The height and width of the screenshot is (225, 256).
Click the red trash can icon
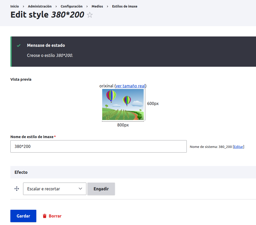[x=45, y=216]
